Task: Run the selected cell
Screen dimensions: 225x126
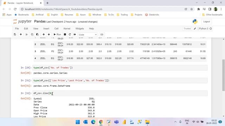Action: [x=57, y=34]
